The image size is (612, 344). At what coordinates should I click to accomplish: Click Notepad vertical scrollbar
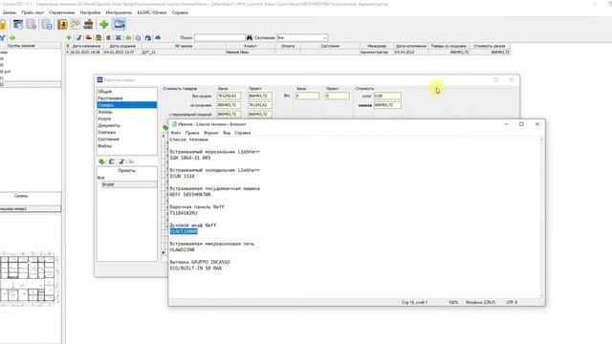pyautogui.click(x=541, y=218)
